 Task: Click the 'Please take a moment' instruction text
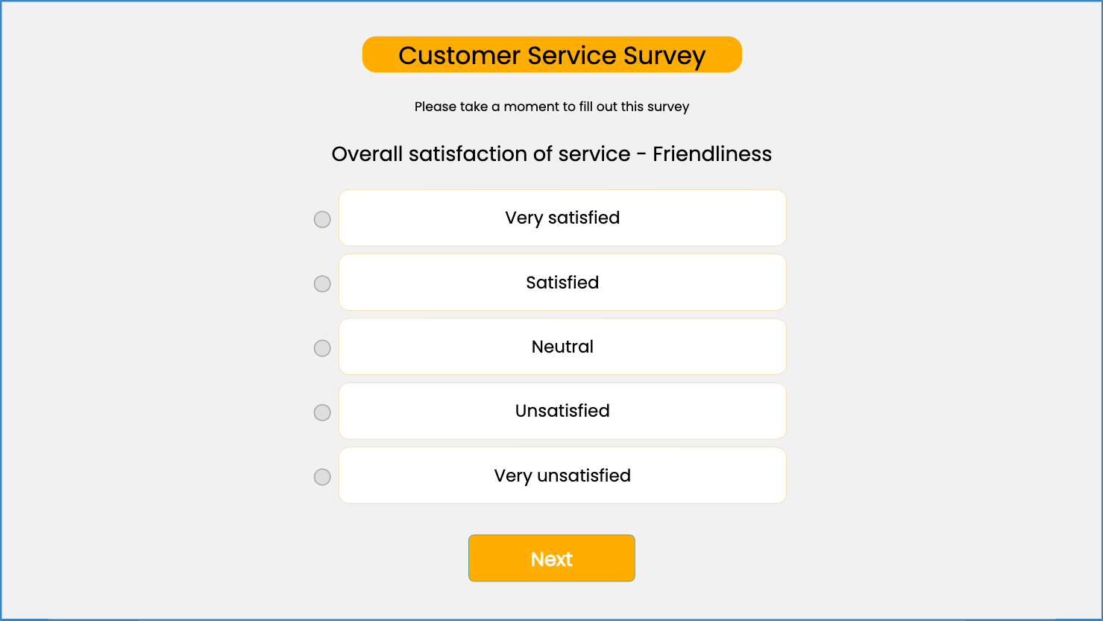(x=552, y=107)
